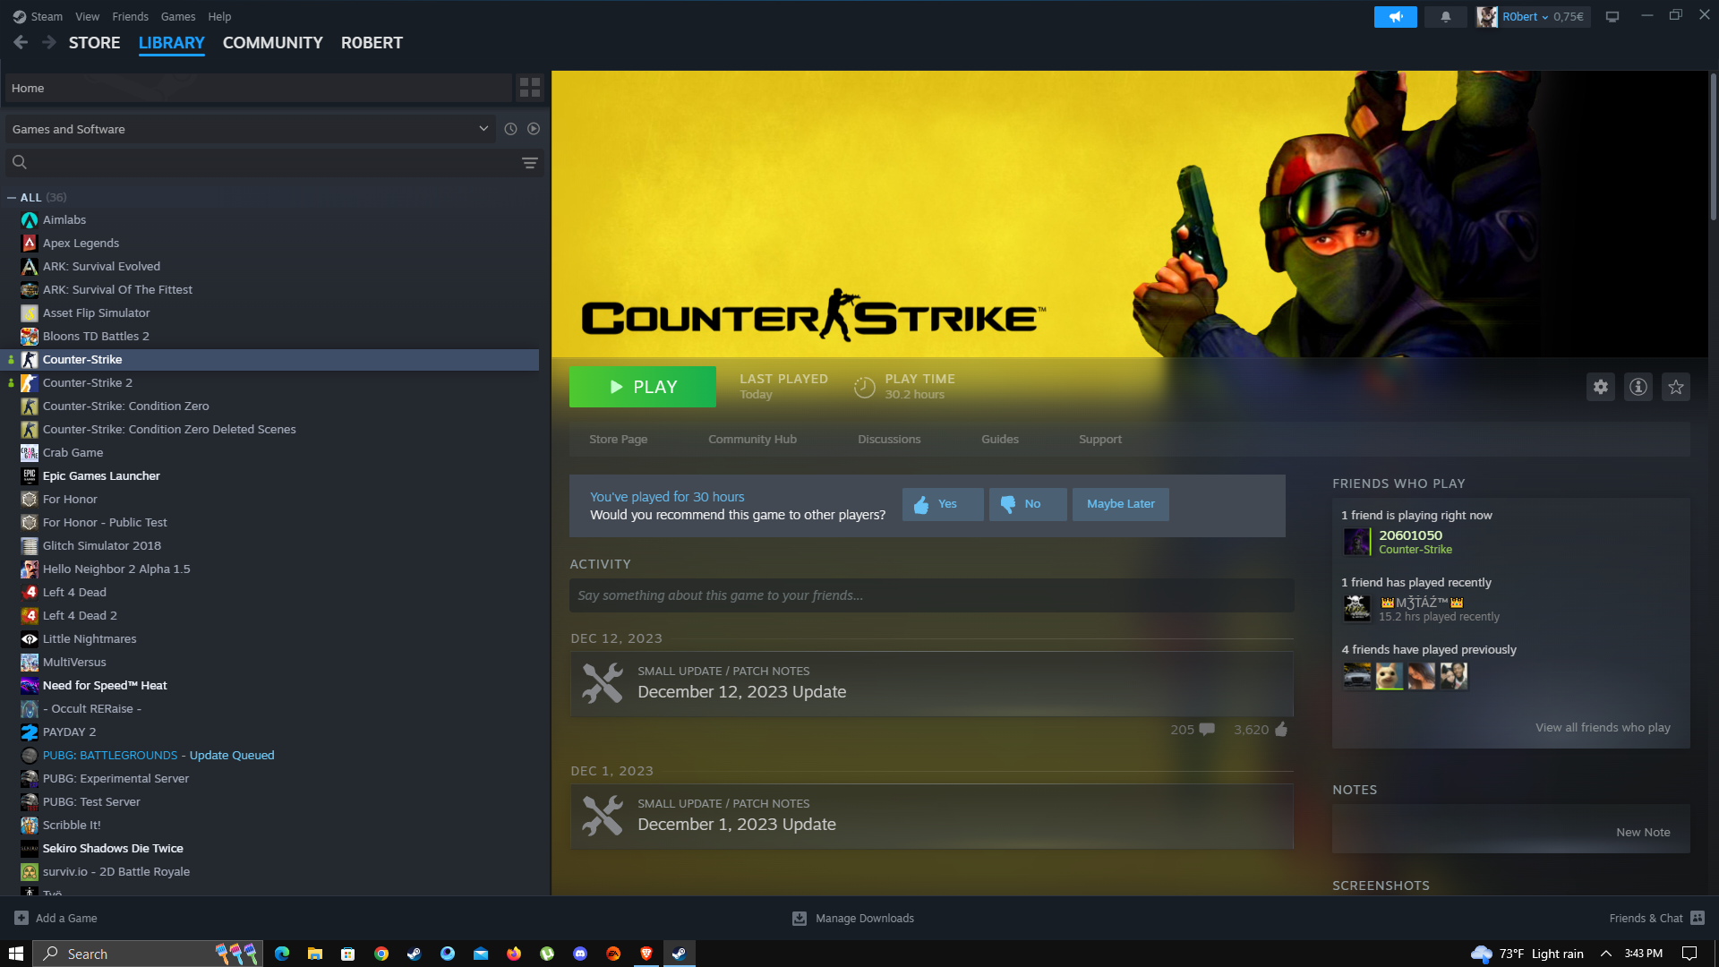The width and height of the screenshot is (1719, 967).
Task: Click the activity say something field
Action: (x=931, y=595)
